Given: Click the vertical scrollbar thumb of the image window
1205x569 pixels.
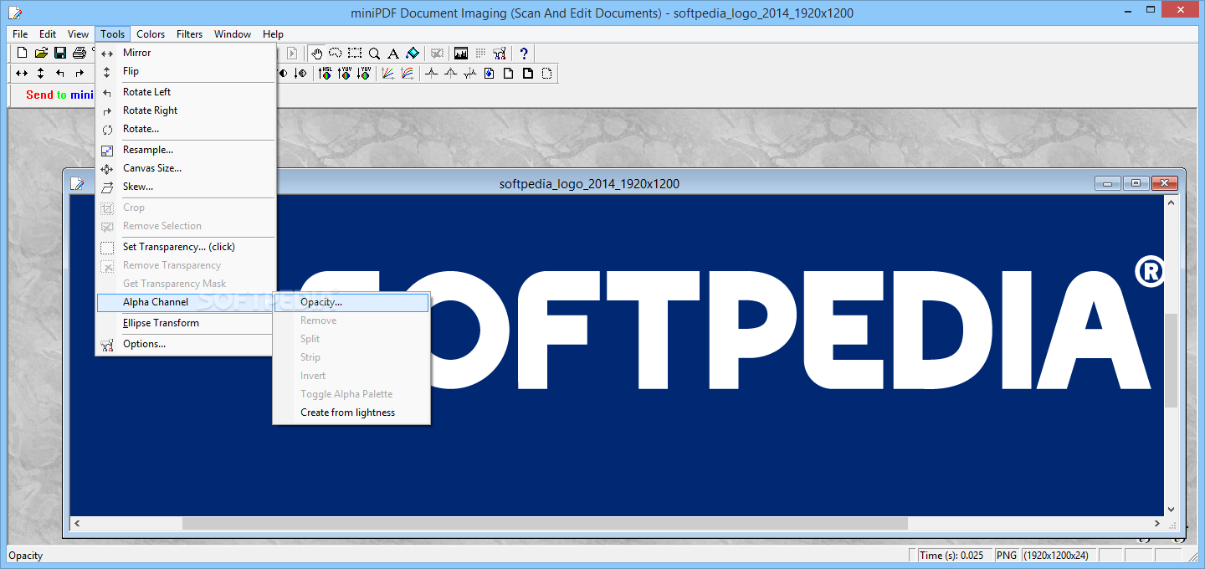Looking at the screenshot, I should [x=1172, y=360].
